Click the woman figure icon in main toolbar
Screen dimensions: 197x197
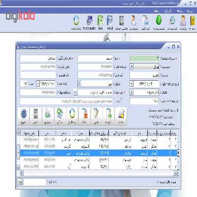183,21
